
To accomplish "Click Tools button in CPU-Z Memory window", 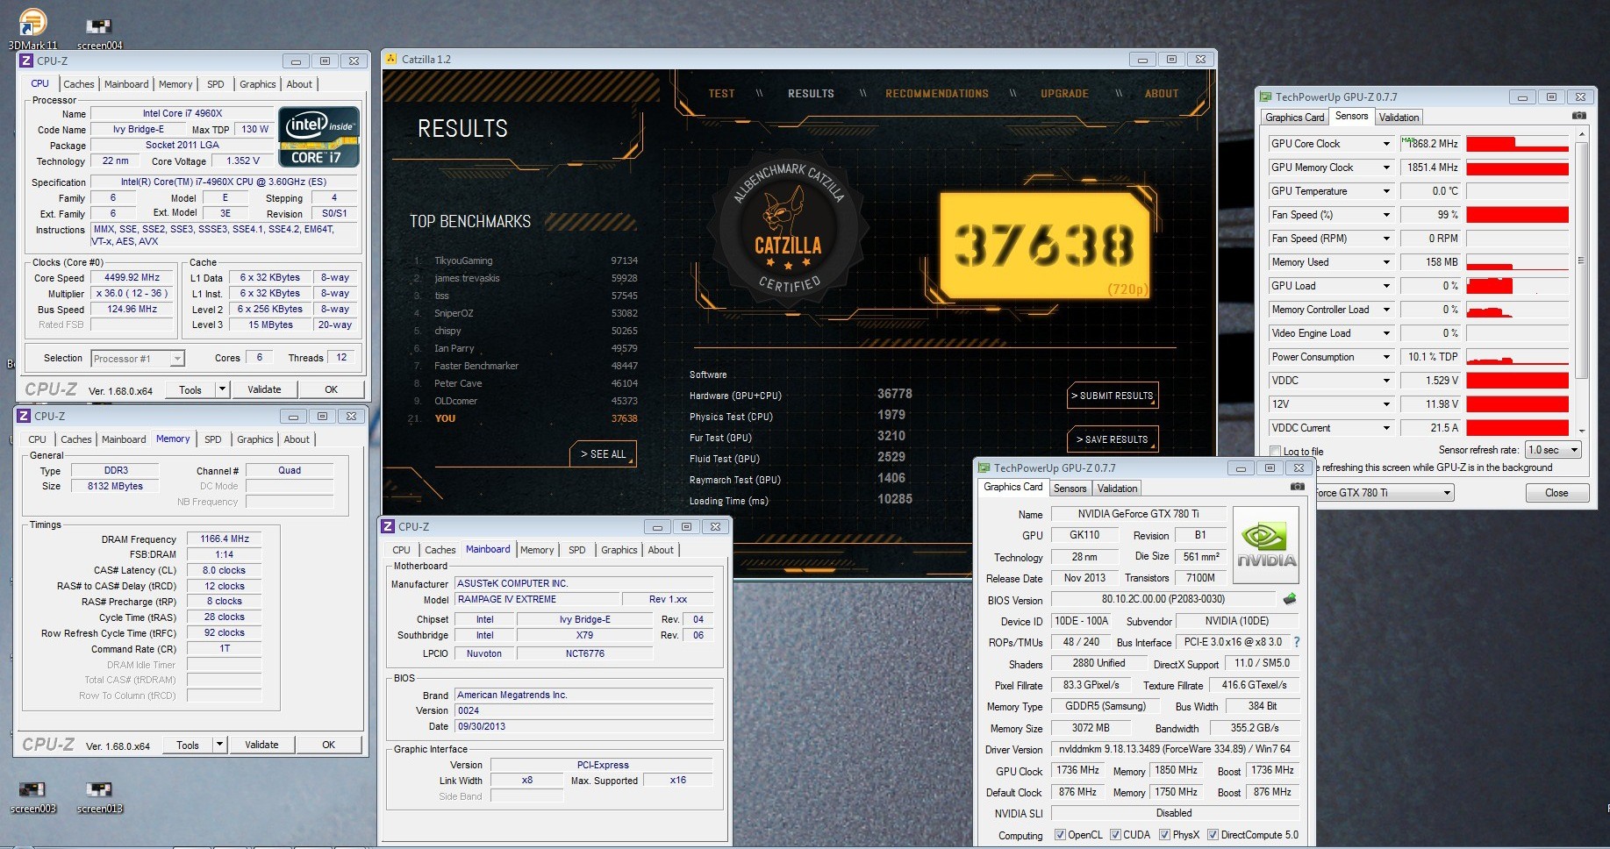I will [x=188, y=745].
